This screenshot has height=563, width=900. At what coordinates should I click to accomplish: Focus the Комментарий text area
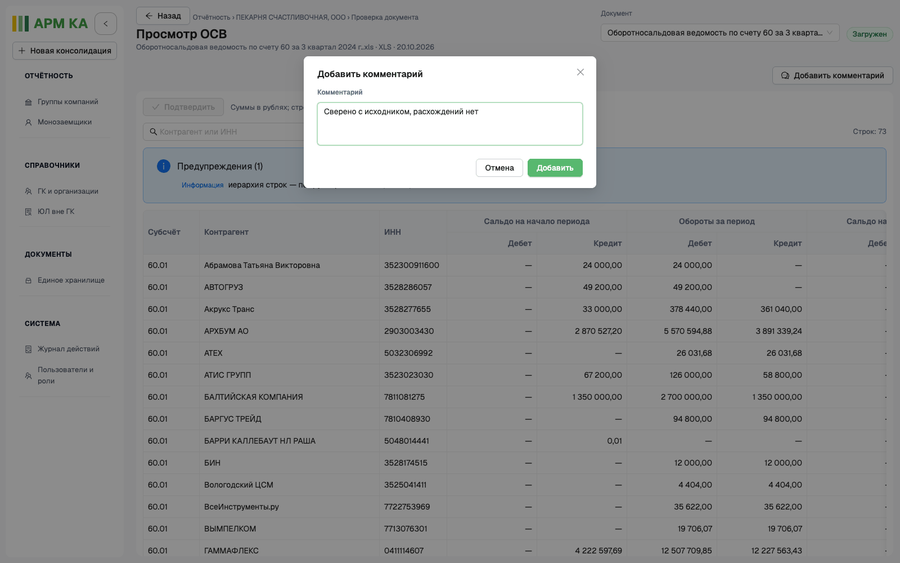tap(450, 124)
